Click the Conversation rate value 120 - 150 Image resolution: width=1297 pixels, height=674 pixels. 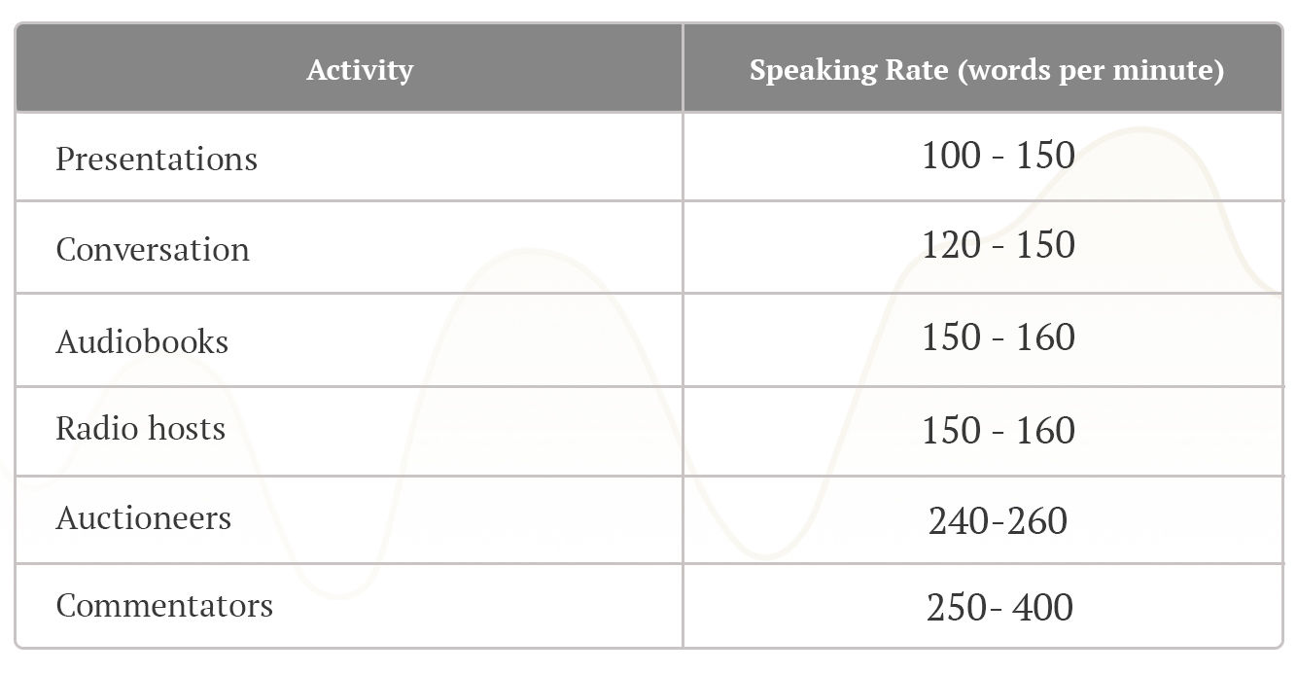(998, 245)
